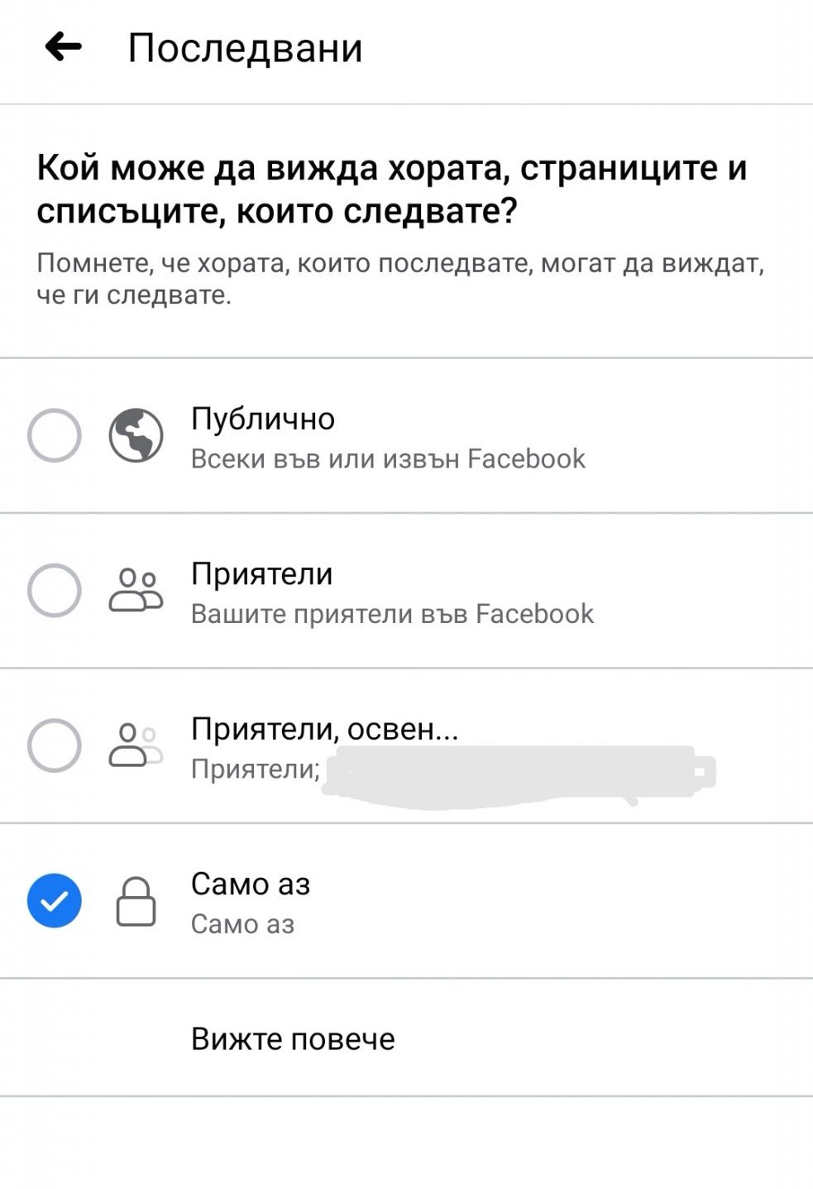Click the 'Вашите приятели във Facebook' subtitle
Image resolution: width=813 pixels, height=1189 pixels.
tap(392, 614)
